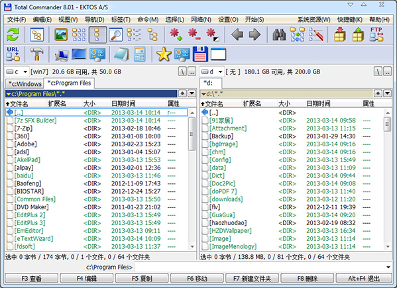Viewport: 397px width, 288px height.
Task: Switch to the c:Windows tab
Action: (25, 83)
